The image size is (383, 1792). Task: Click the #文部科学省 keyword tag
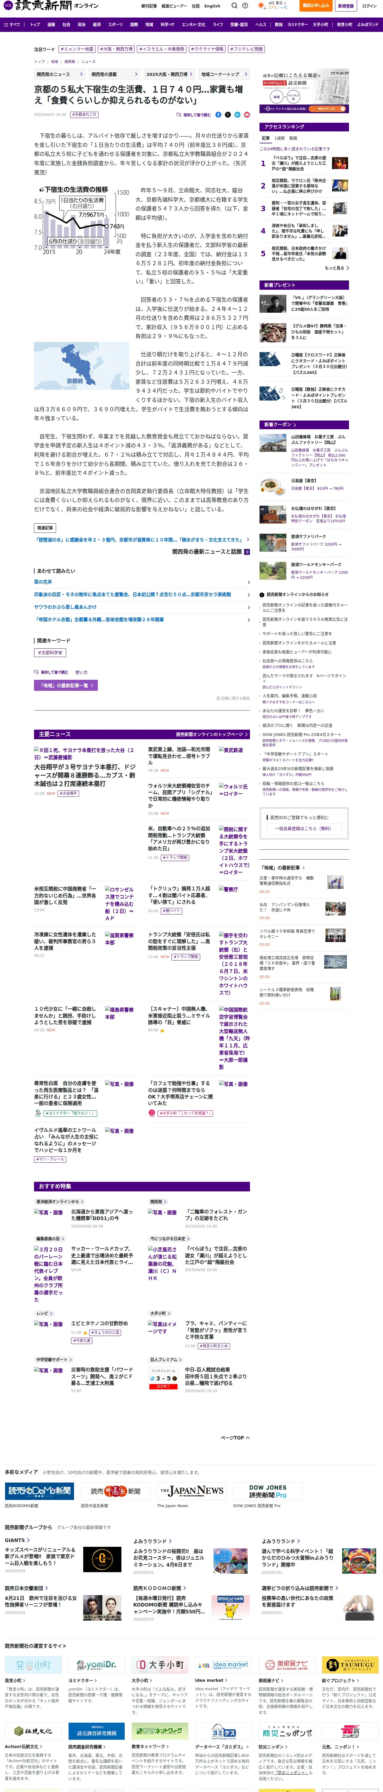50,653
